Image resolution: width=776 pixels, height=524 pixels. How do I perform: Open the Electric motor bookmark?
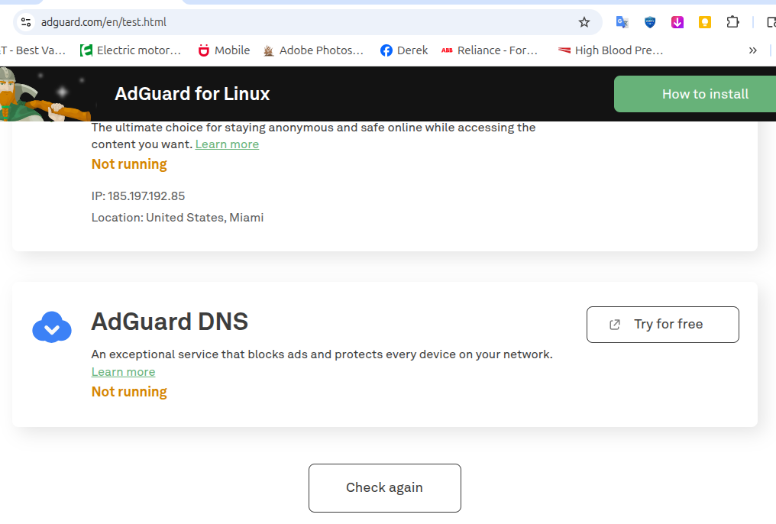click(131, 50)
